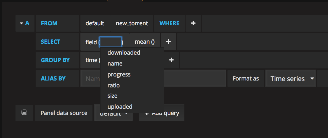Pick 'uploaded' from the field dropdown

point(120,107)
